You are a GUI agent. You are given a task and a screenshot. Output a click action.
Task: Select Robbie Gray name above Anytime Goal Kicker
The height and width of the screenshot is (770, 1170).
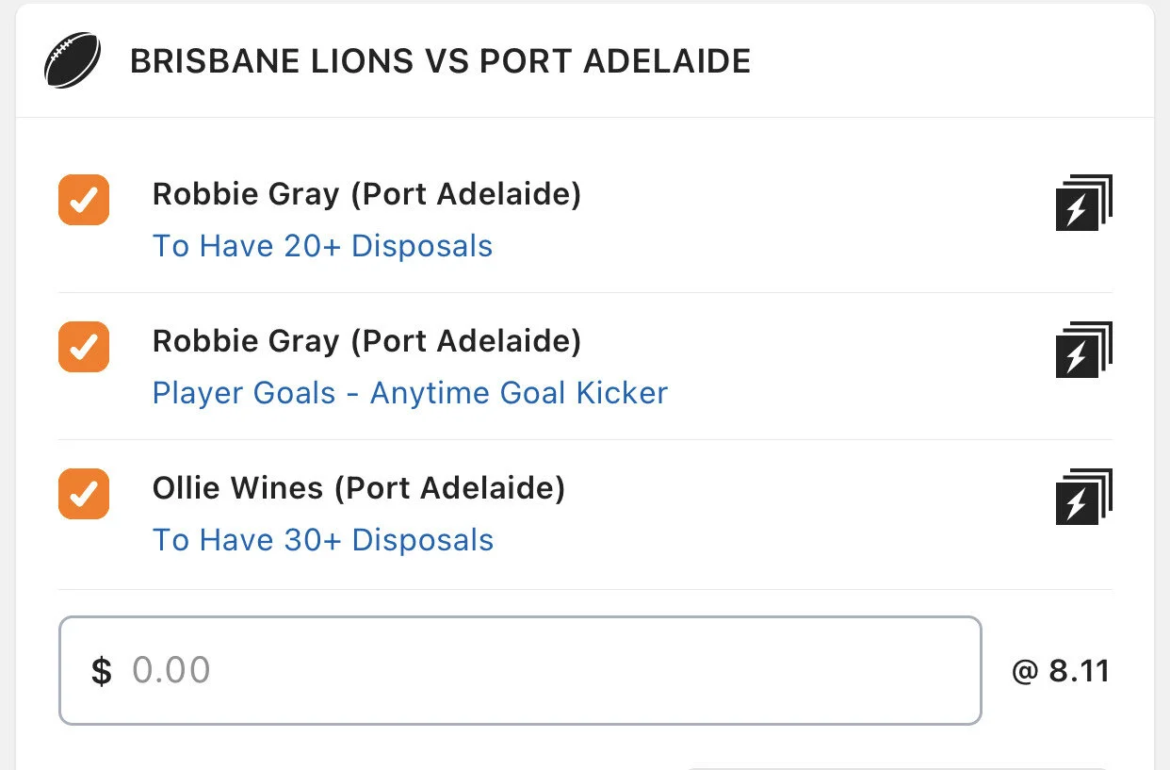click(x=366, y=341)
